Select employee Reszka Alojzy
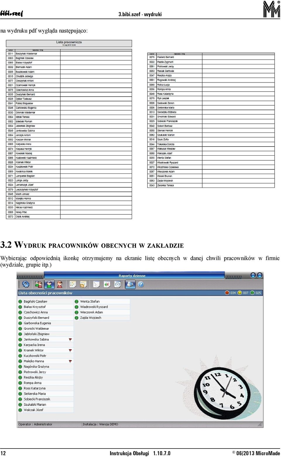The width and height of the screenshot is (281, 457). [33, 377]
